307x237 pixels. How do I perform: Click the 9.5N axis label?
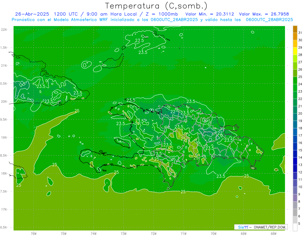tap(4, 119)
